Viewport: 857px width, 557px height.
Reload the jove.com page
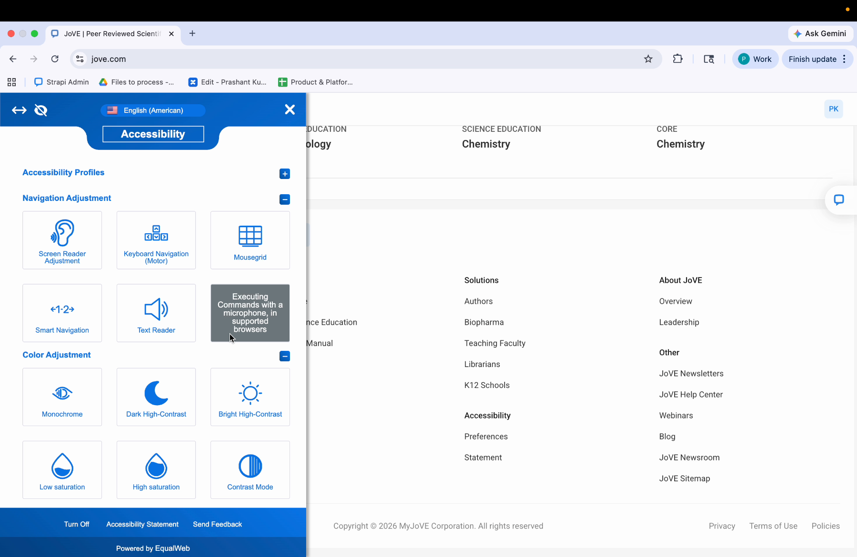coord(55,59)
